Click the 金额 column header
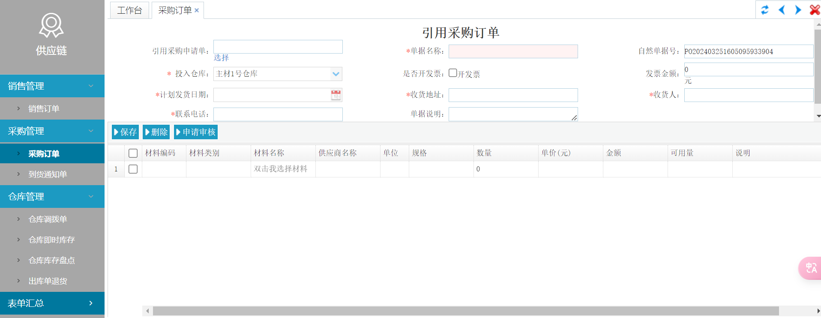The image size is (821, 318). [635, 153]
